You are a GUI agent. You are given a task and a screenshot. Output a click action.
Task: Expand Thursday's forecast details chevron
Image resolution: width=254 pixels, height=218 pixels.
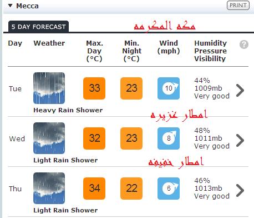click(x=240, y=191)
